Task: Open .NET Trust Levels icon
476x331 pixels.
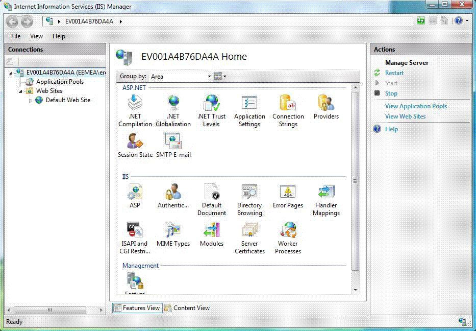Action: 212,111
